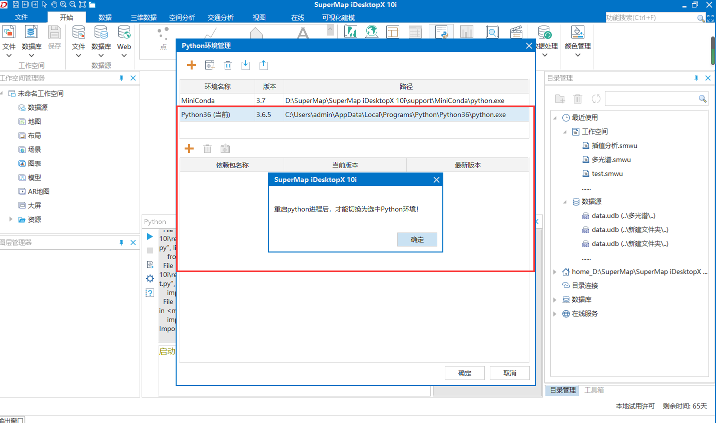This screenshot has width=716, height=423.
Task: Click the zoom in icon in title bar
Action: coord(63,4)
